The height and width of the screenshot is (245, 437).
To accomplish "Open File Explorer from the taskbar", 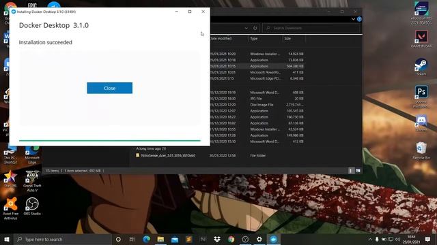I will 160,239.
